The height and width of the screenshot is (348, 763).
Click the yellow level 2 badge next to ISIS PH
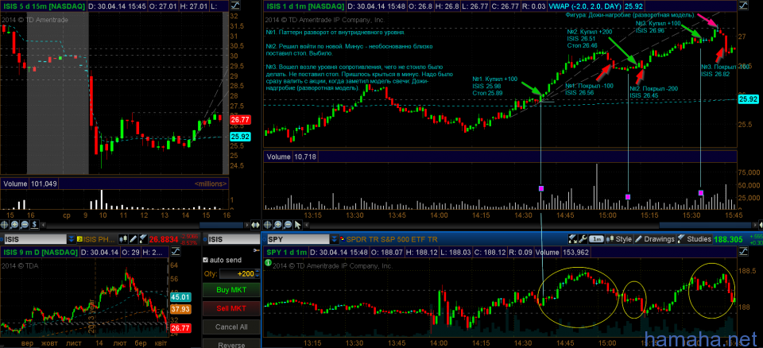pyautogui.click(x=79, y=239)
